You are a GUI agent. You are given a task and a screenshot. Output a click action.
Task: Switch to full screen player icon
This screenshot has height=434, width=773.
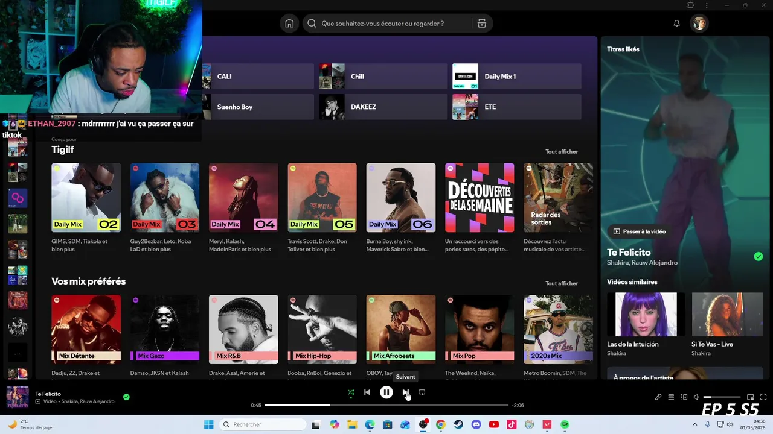coord(764,397)
